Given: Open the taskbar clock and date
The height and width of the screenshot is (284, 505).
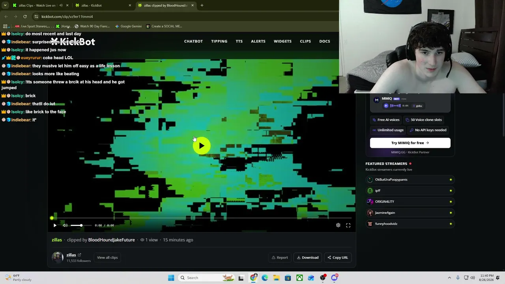Looking at the screenshot, I should point(487,278).
